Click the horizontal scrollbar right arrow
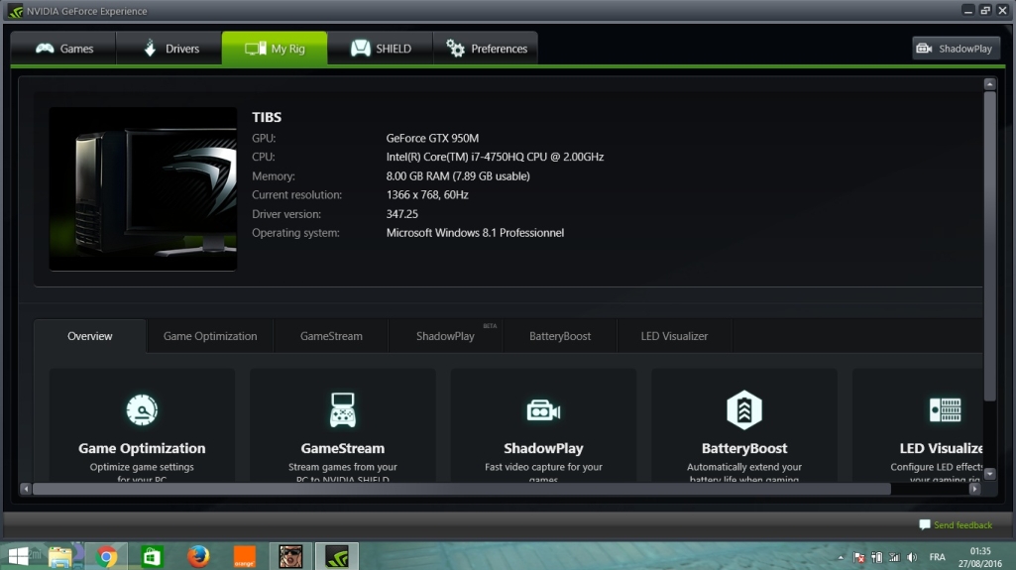This screenshot has width=1016, height=570. 974,489
